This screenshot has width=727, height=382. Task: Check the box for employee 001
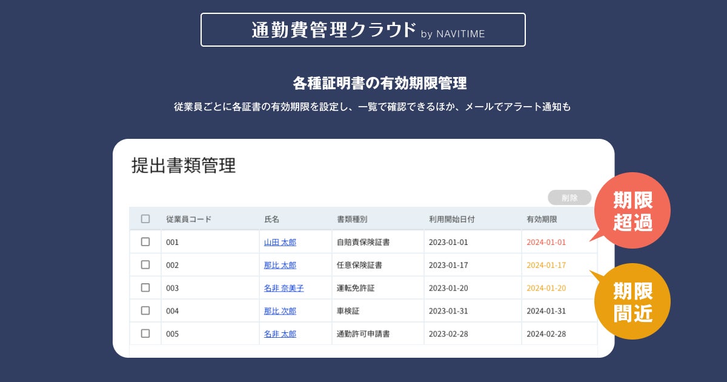point(145,242)
